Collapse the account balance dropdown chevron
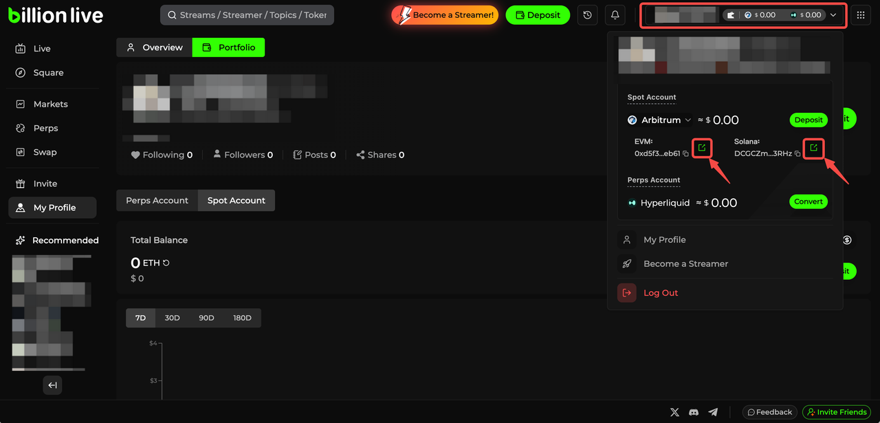The height and width of the screenshot is (423, 880). [x=833, y=15]
